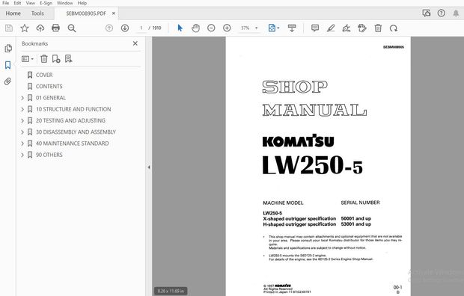Image resolution: width=464 pixels, height=296 pixels.
Task: Open the Help question mark icon
Action: click(x=442, y=13)
